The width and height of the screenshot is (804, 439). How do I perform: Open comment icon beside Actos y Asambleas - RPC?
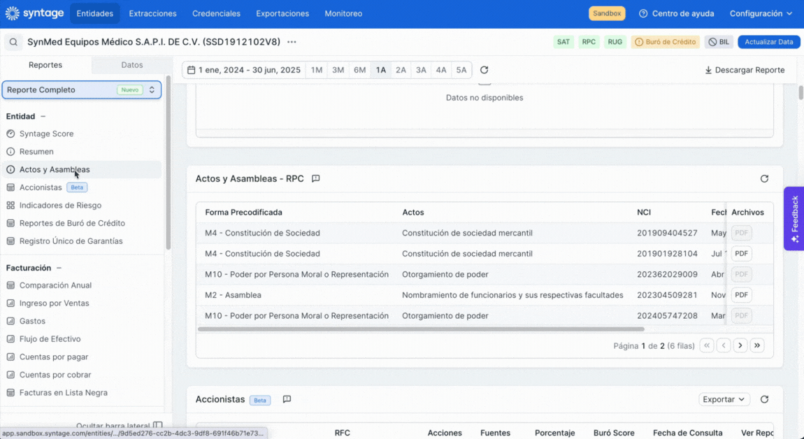(x=316, y=178)
